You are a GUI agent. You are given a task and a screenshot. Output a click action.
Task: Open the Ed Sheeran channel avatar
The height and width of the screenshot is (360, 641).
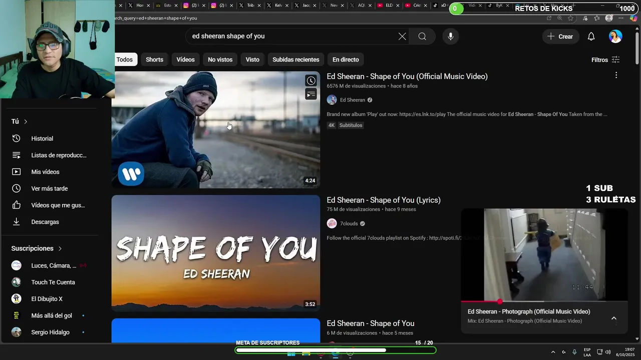[x=332, y=99]
